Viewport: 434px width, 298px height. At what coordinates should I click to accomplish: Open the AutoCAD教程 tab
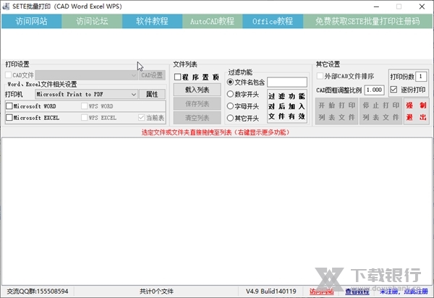tap(212, 21)
